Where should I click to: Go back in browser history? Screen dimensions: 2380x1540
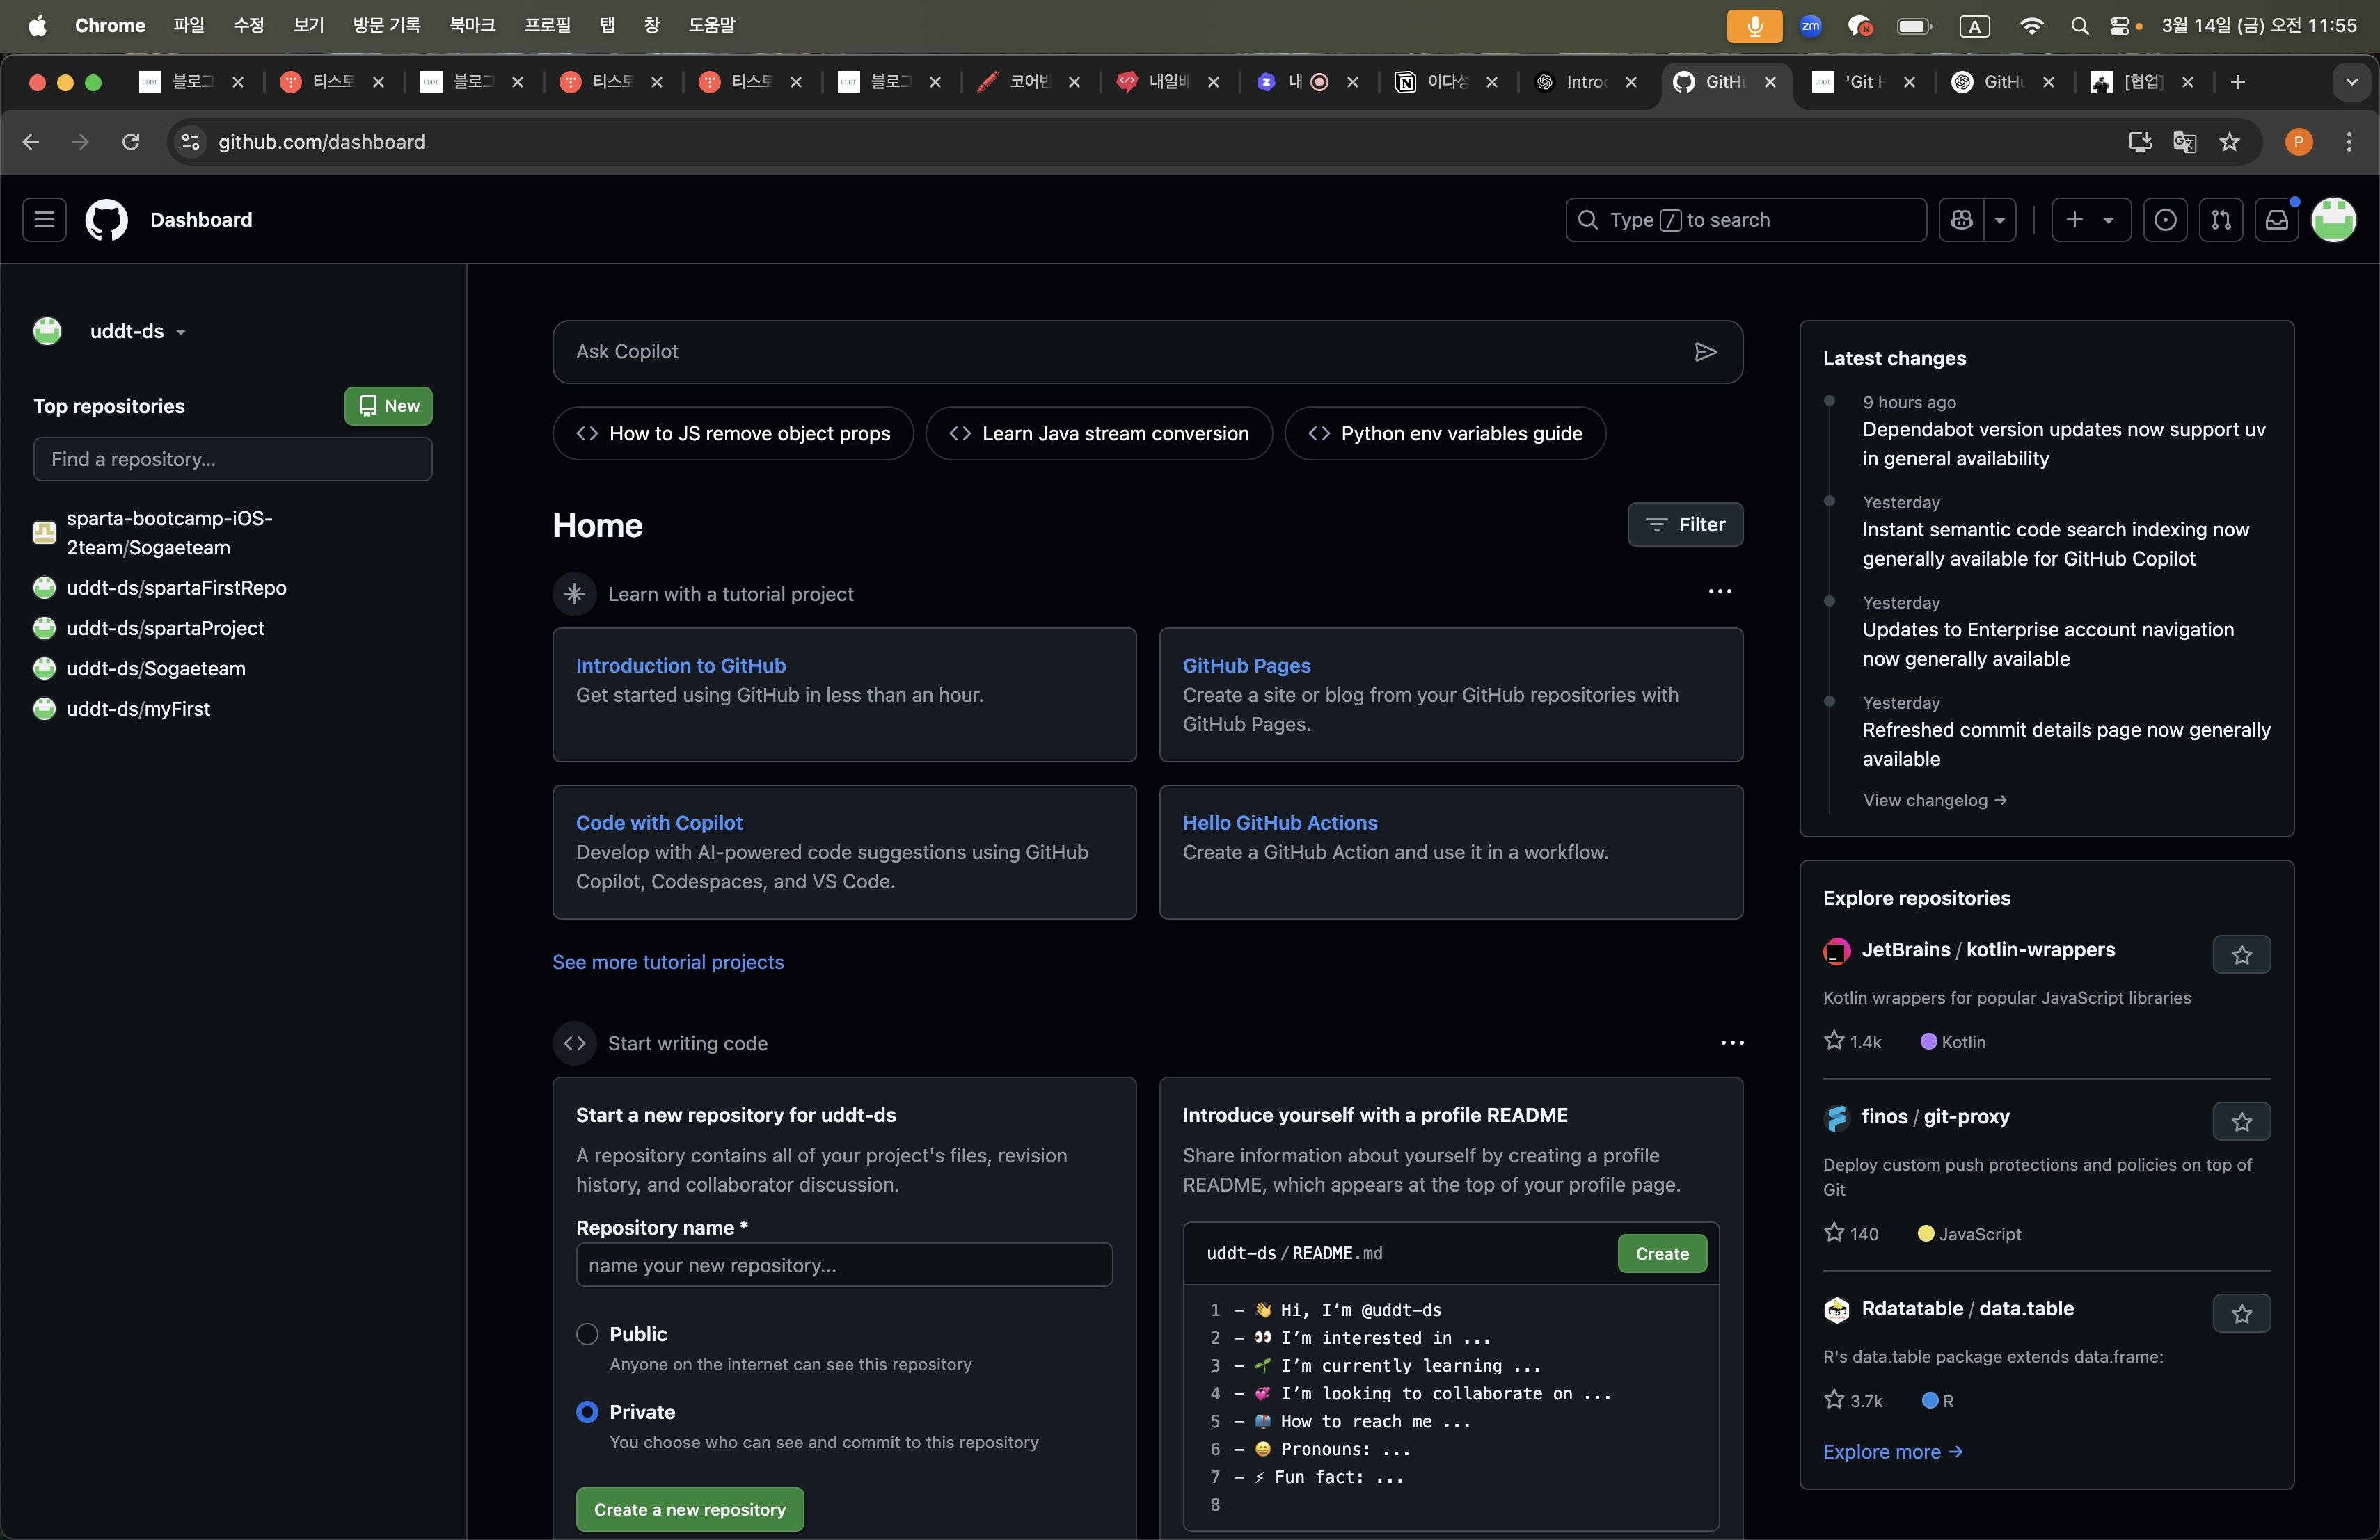(x=31, y=142)
